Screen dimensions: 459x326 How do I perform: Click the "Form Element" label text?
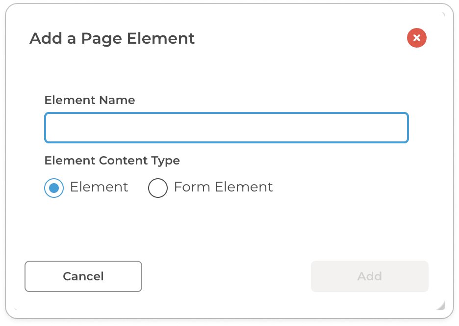(223, 187)
